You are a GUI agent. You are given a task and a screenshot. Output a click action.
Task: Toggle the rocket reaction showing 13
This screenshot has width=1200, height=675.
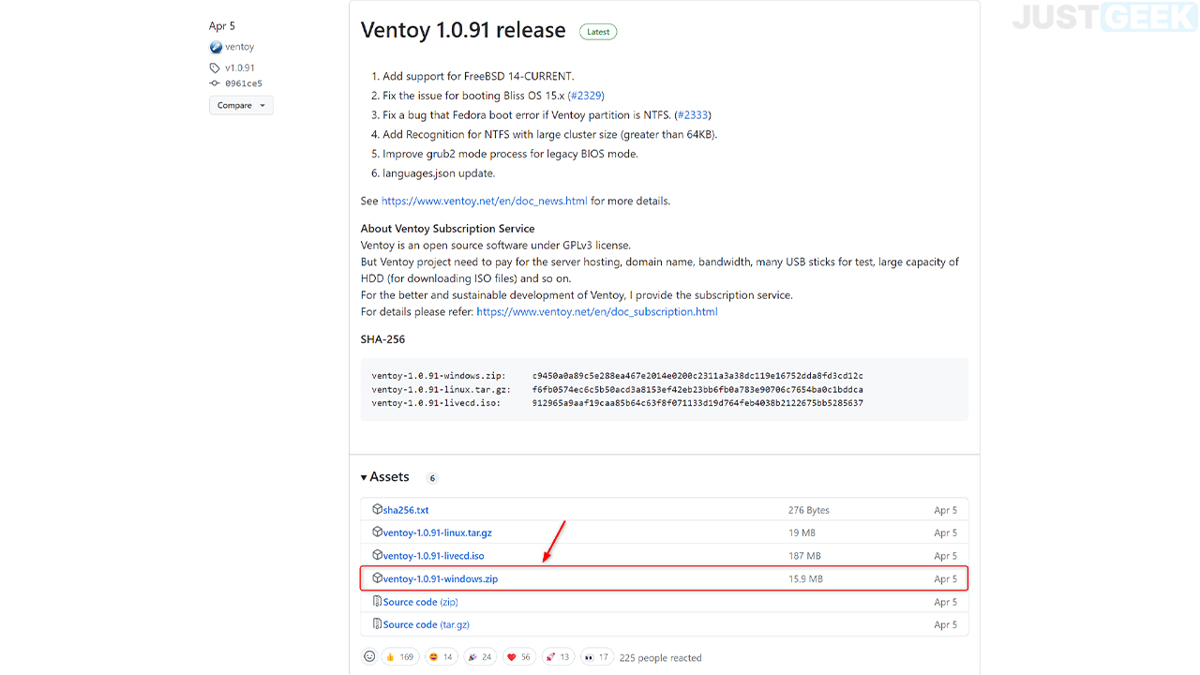pyautogui.click(x=558, y=657)
